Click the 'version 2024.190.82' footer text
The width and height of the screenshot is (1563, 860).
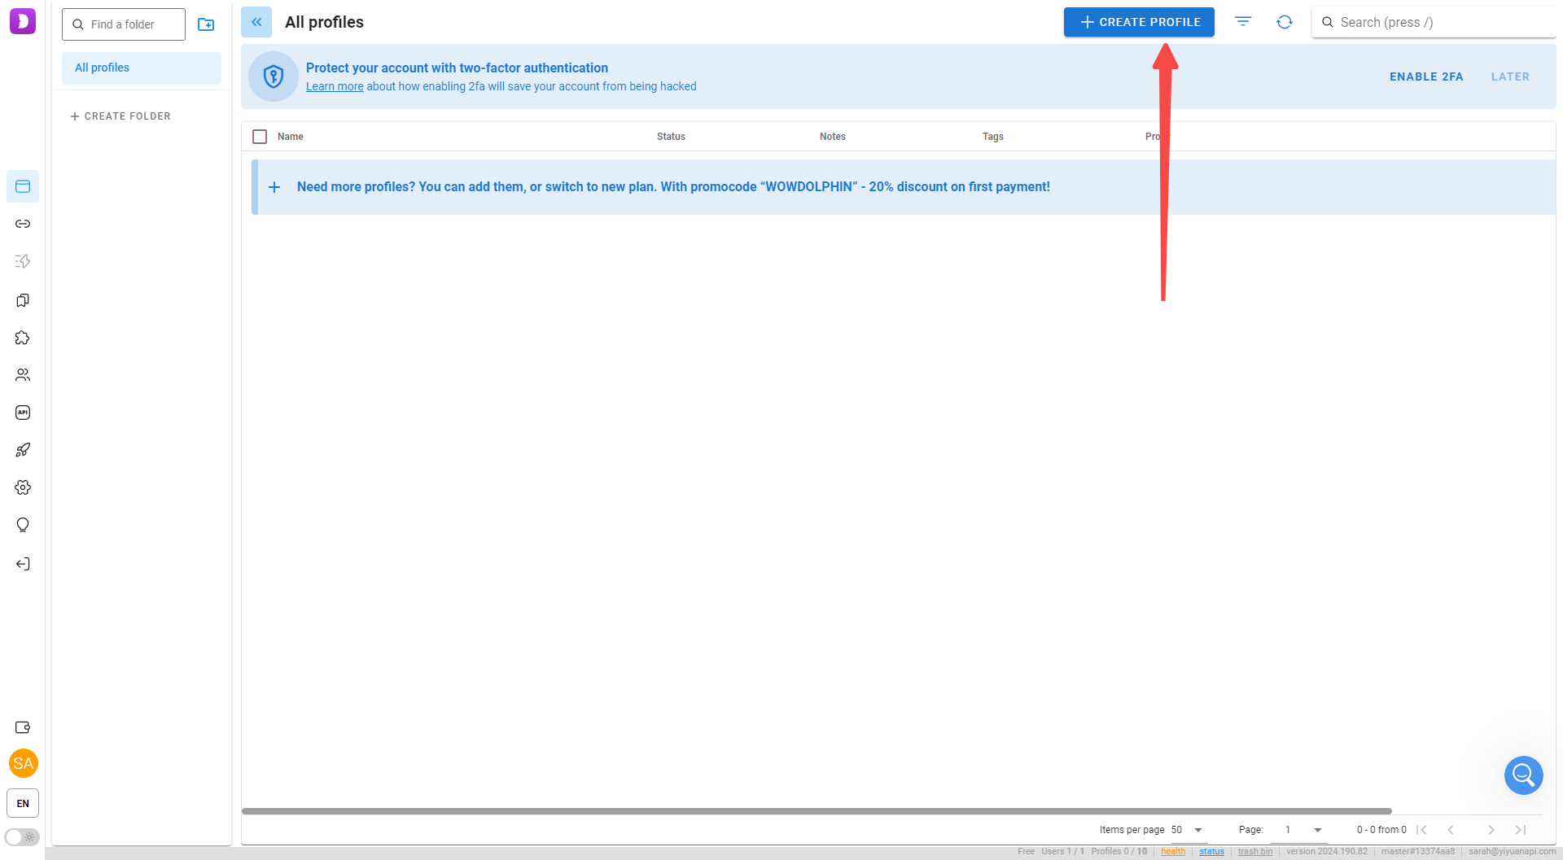point(1327,852)
